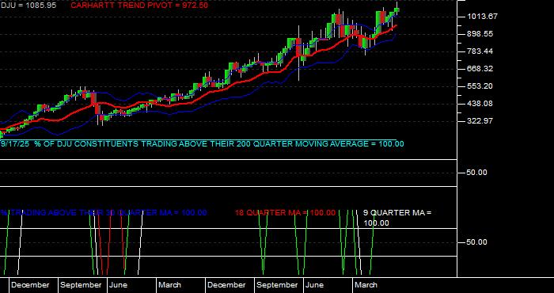Image resolution: width=554 pixels, height=293 pixels.
Task: Click the Carhartt Trend Pivot label
Action: click(139, 6)
